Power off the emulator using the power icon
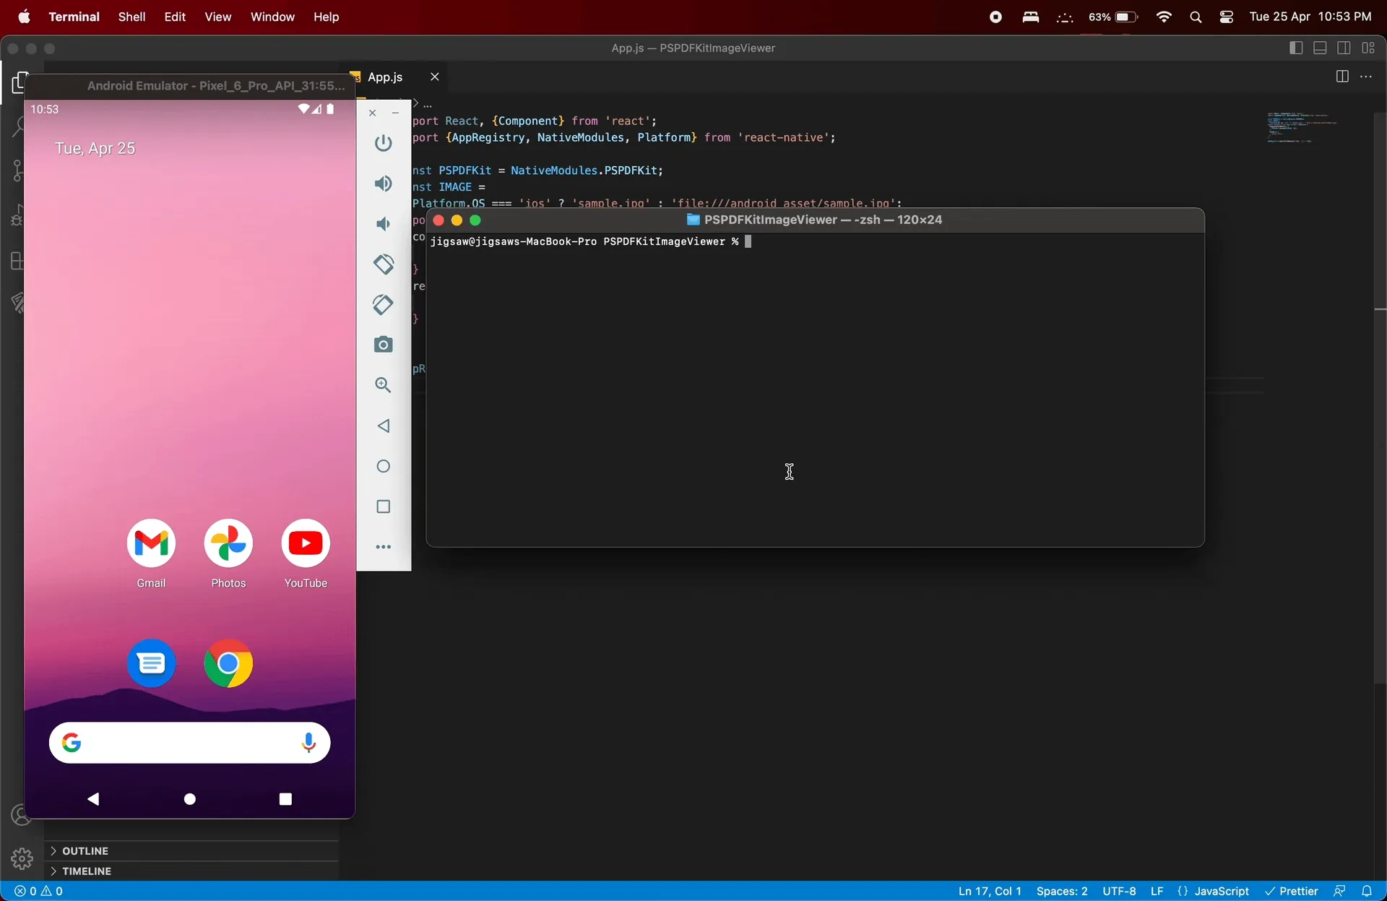The height and width of the screenshot is (901, 1387). pyautogui.click(x=384, y=143)
